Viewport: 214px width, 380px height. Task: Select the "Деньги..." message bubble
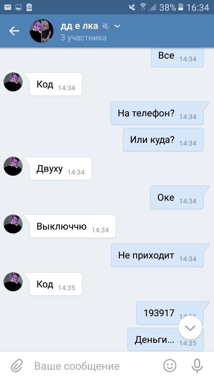tap(166, 340)
